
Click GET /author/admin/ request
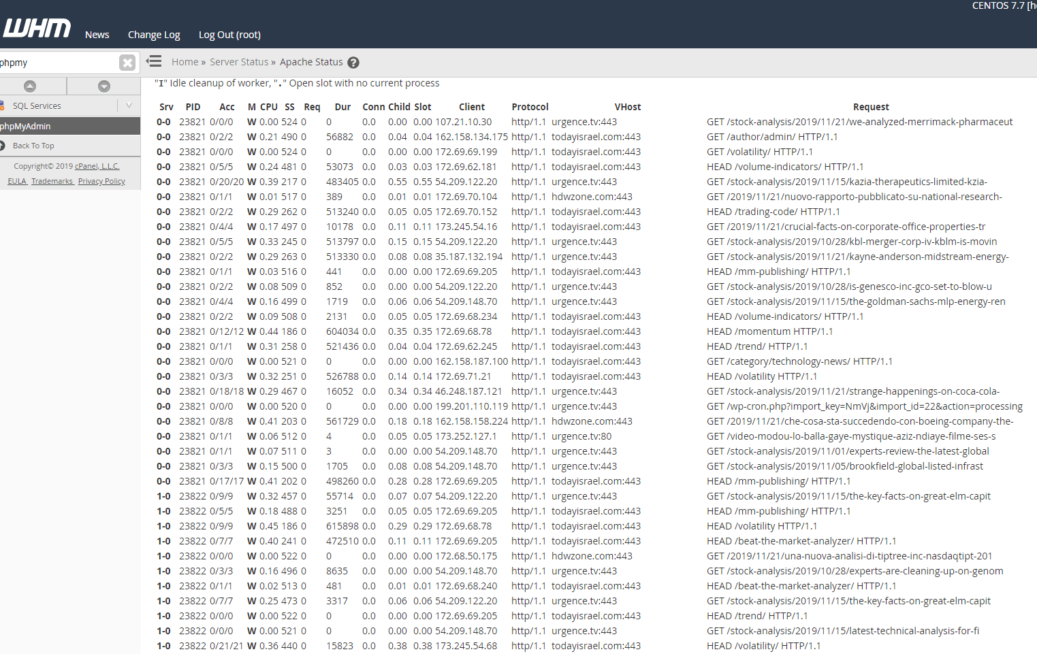point(772,137)
